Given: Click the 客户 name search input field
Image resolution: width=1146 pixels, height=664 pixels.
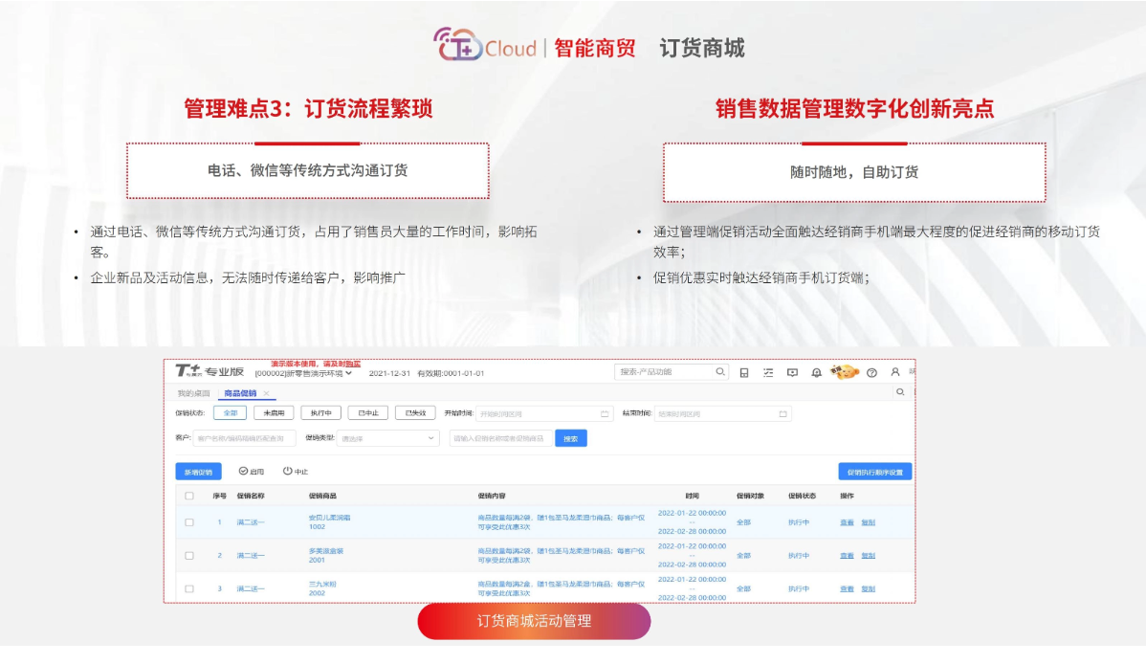Looking at the screenshot, I should pyautogui.click(x=244, y=438).
